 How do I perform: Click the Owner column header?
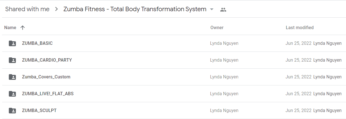(x=217, y=27)
